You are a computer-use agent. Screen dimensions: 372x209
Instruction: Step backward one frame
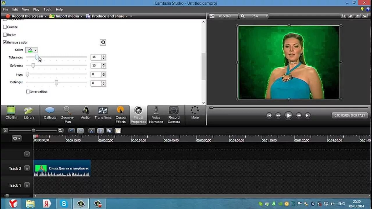(x=278, y=115)
